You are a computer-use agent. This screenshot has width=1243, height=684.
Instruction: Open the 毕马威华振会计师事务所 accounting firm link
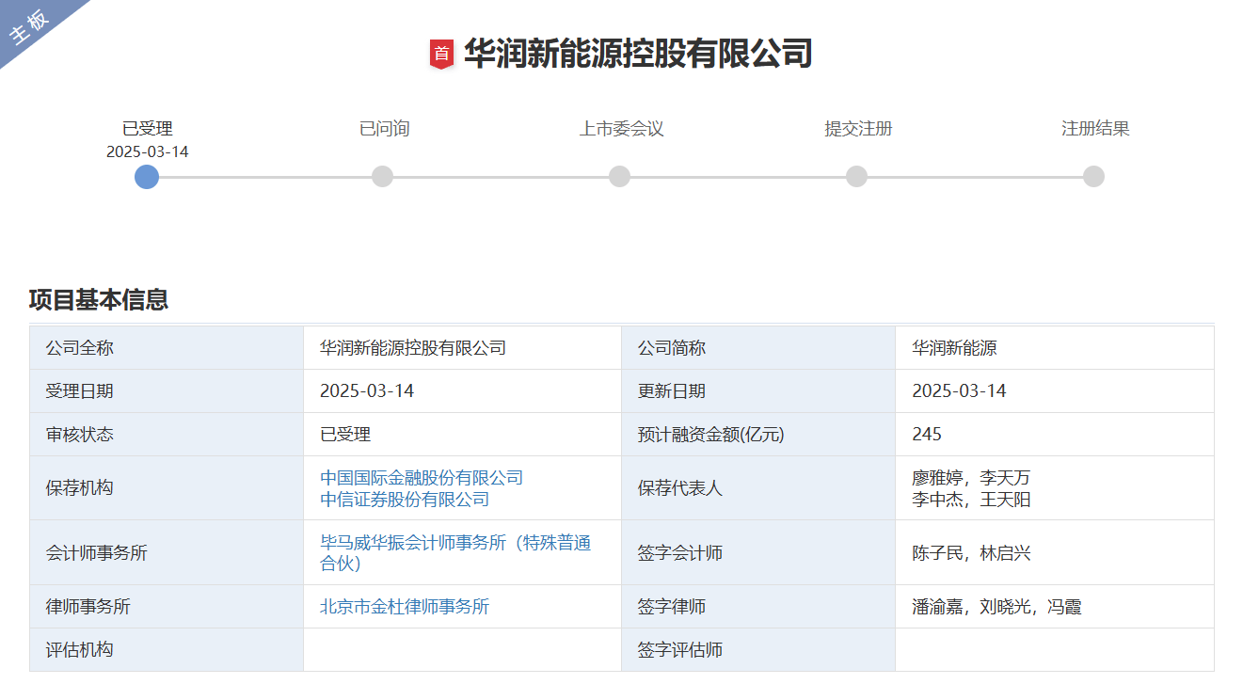click(x=455, y=553)
